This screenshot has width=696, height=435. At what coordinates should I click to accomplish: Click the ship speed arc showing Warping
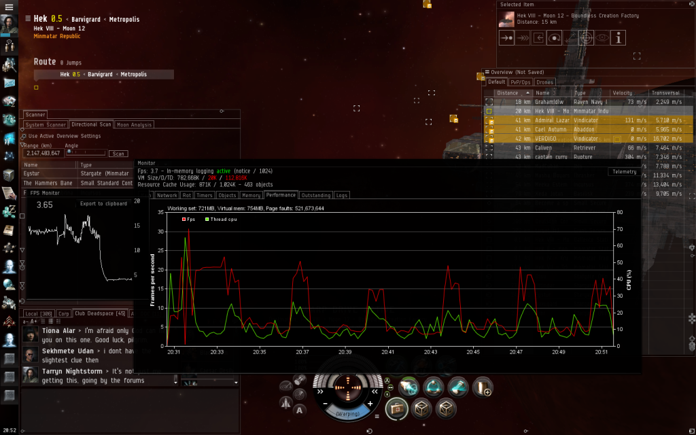point(347,414)
